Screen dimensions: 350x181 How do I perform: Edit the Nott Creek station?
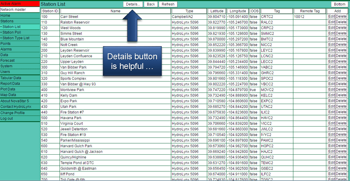(x=332, y=45)
